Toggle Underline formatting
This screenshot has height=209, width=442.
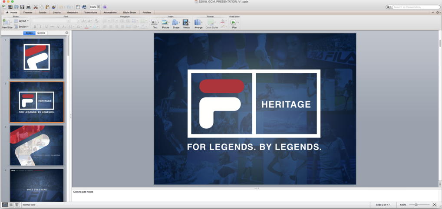click(x=46, y=27)
